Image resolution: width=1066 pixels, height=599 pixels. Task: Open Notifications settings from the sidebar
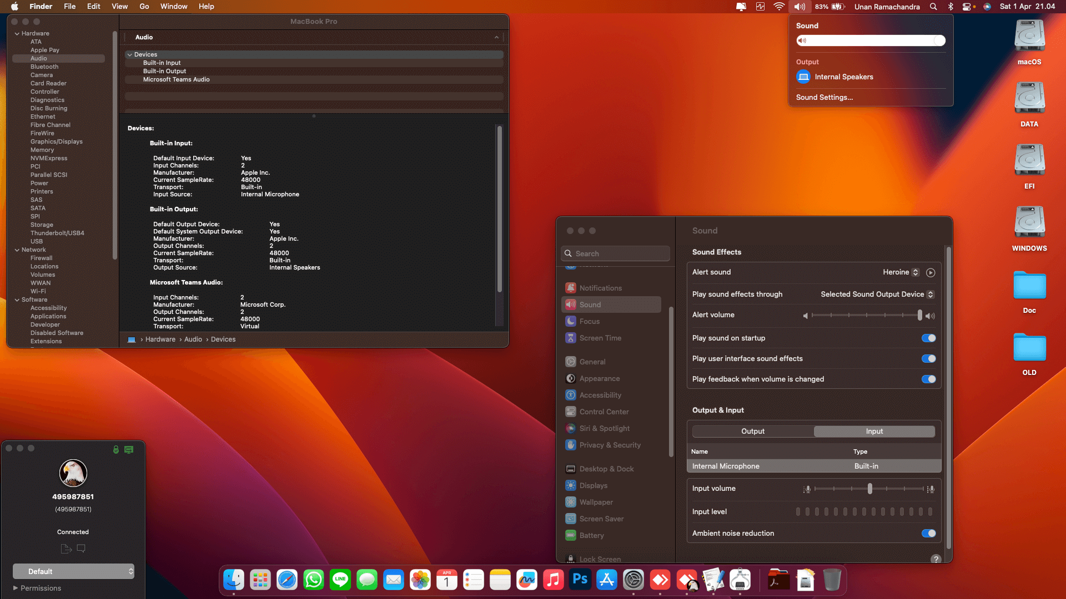(601, 288)
